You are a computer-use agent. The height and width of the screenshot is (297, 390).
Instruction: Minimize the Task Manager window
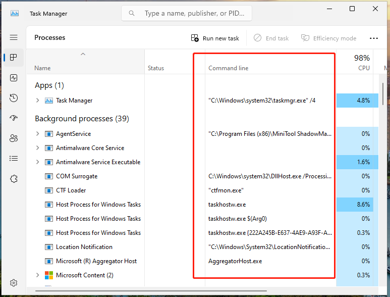pyautogui.click(x=329, y=9)
